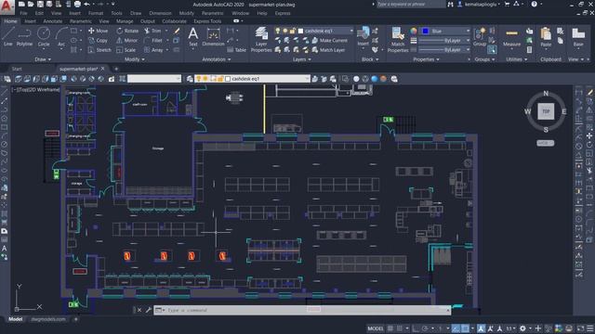Click the Measure tool
The image size is (595, 334).
511,37
